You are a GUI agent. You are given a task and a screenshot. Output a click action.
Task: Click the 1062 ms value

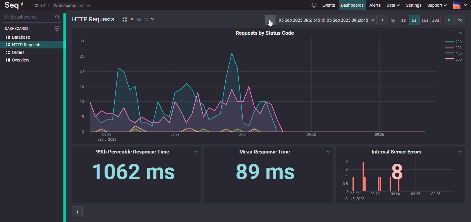[133, 171]
